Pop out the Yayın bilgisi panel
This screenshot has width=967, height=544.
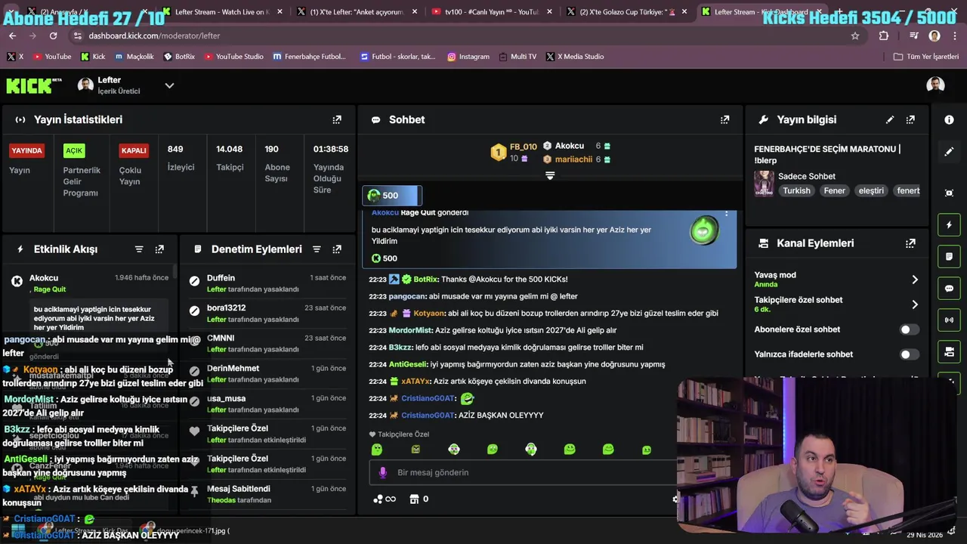(x=910, y=119)
